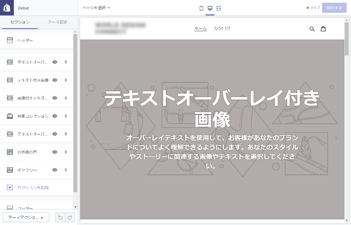351x225 pixels.
Task: Click the Debut theme name
Action: pos(24,8)
